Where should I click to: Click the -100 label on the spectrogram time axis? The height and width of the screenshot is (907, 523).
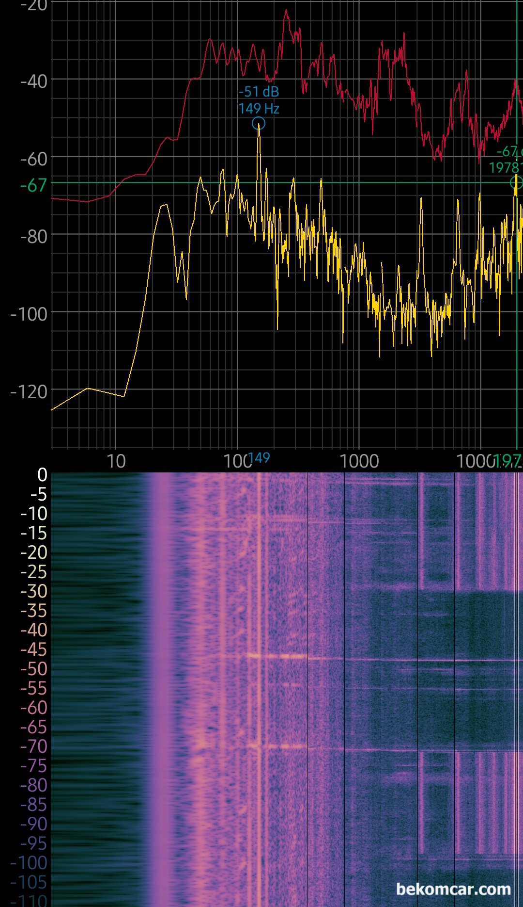(29, 863)
